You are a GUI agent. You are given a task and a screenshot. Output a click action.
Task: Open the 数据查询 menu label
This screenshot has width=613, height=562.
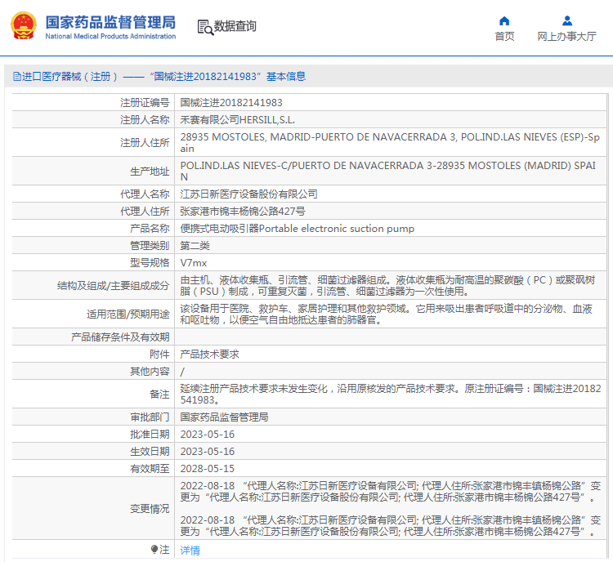[235, 27]
